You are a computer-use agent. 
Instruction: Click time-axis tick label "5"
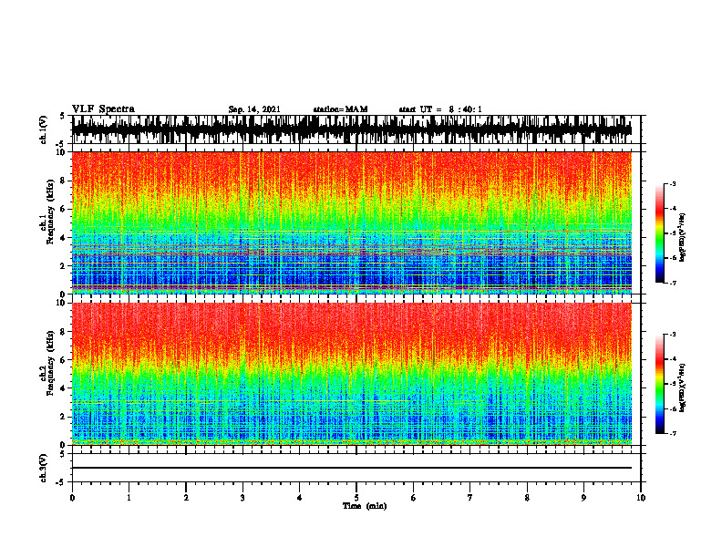(x=356, y=498)
